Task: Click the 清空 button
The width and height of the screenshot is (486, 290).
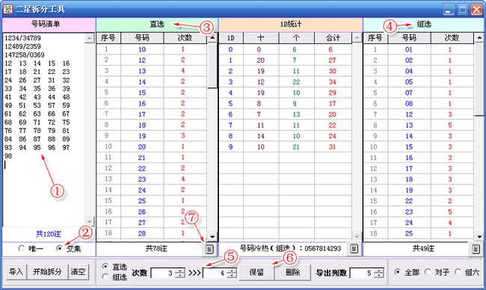Action: tap(78, 272)
